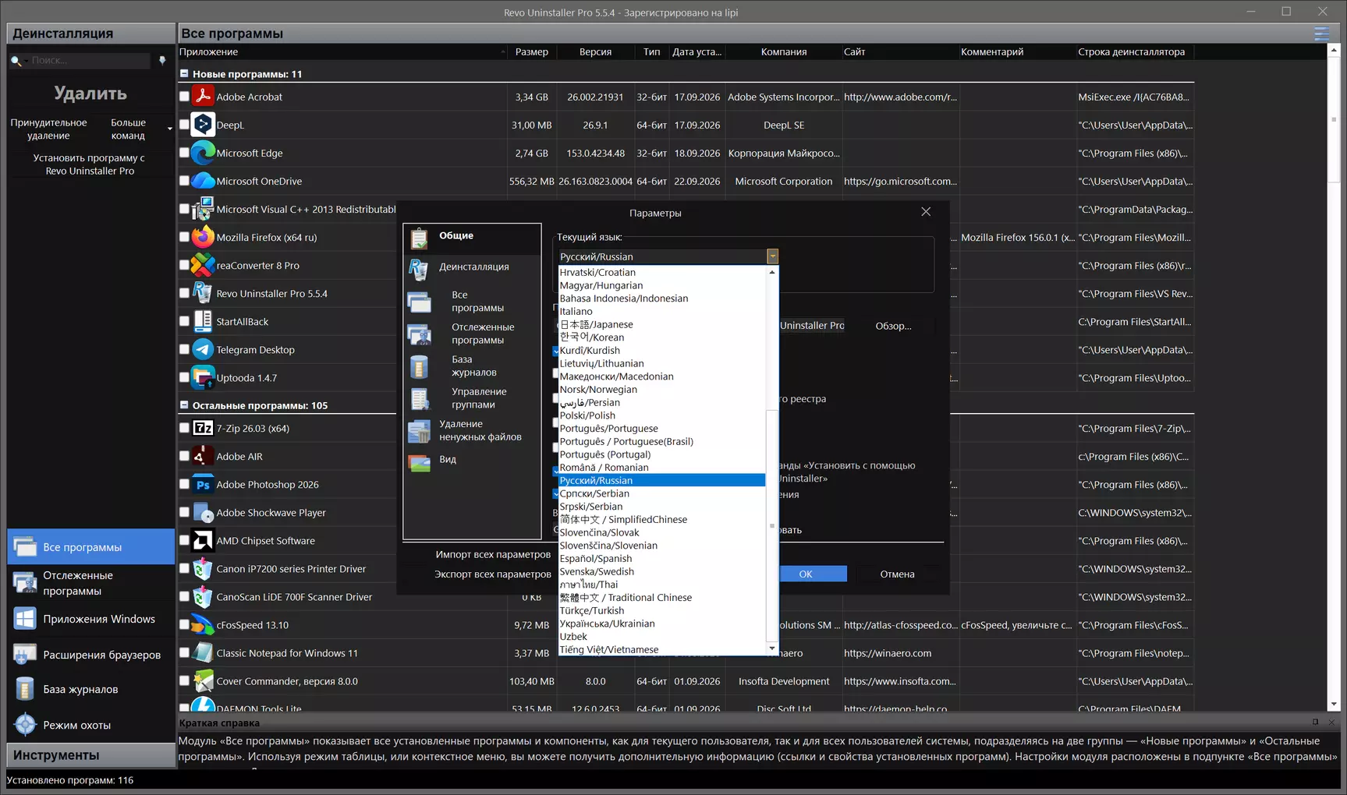
Task: Click the AMD Chipset Software icon
Action: [203, 540]
